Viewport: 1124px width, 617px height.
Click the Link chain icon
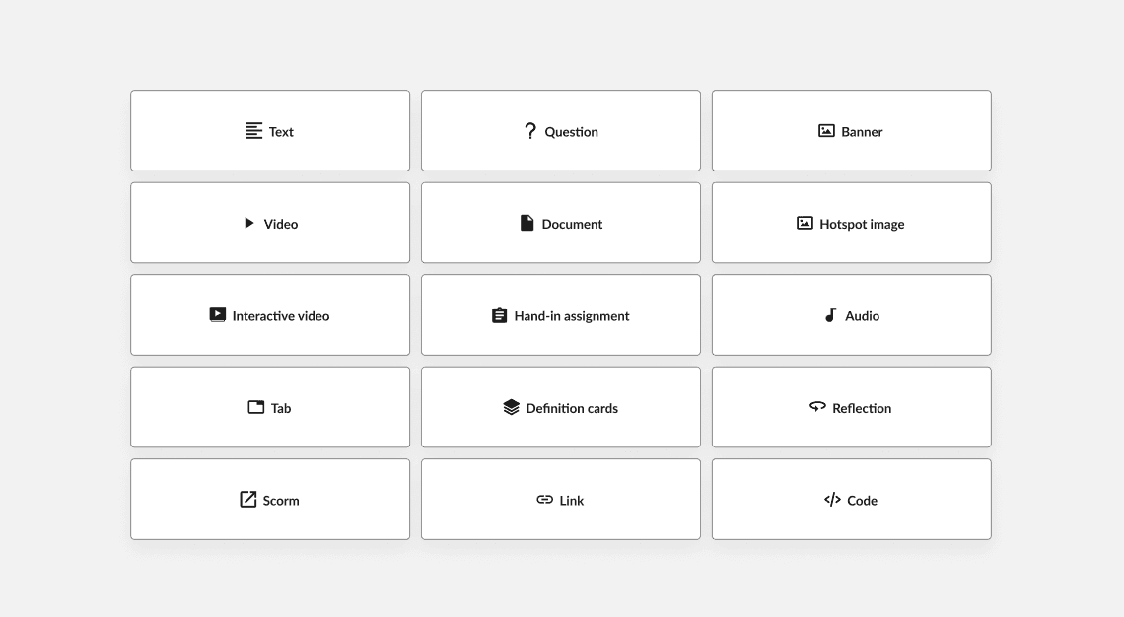pyautogui.click(x=545, y=500)
